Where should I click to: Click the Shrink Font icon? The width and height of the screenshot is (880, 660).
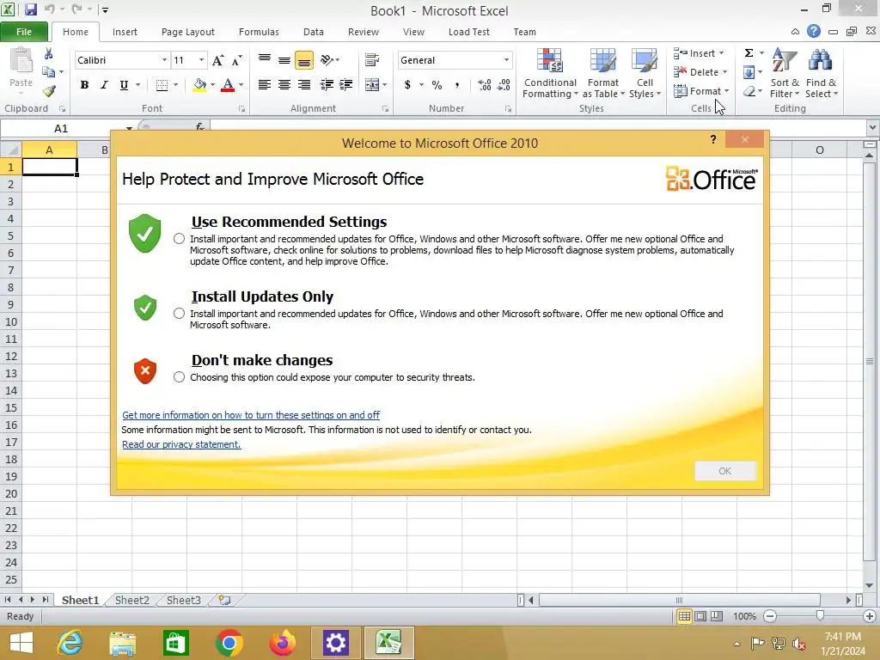point(237,60)
